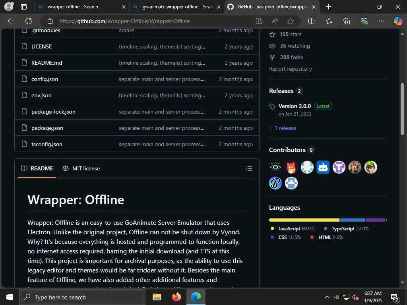Close the 'wrapper offline - Search' tab
The image size is (407, 305).
click(124, 7)
